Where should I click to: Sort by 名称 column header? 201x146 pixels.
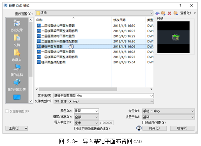pyautogui.click(x=39, y=20)
